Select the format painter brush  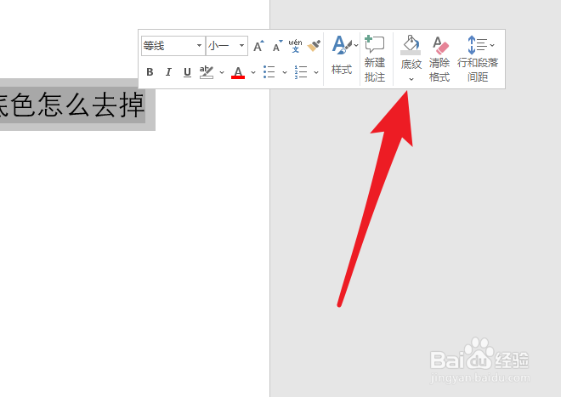(x=314, y=46)
